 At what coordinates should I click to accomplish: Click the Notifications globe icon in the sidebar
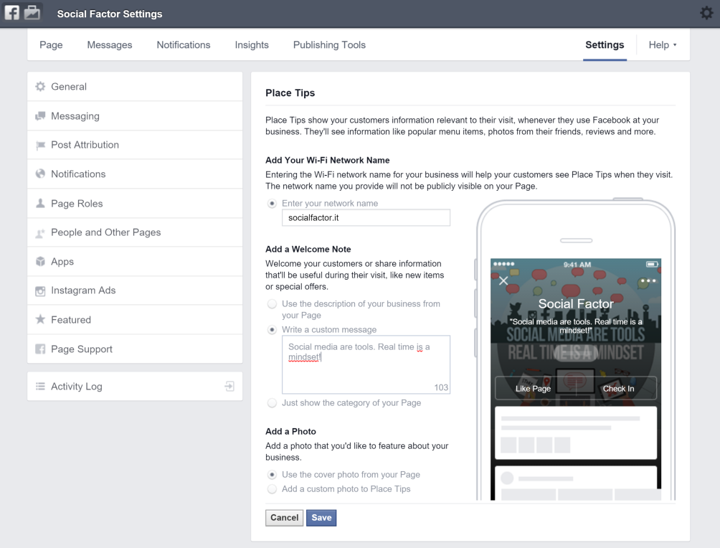[40, 174]
